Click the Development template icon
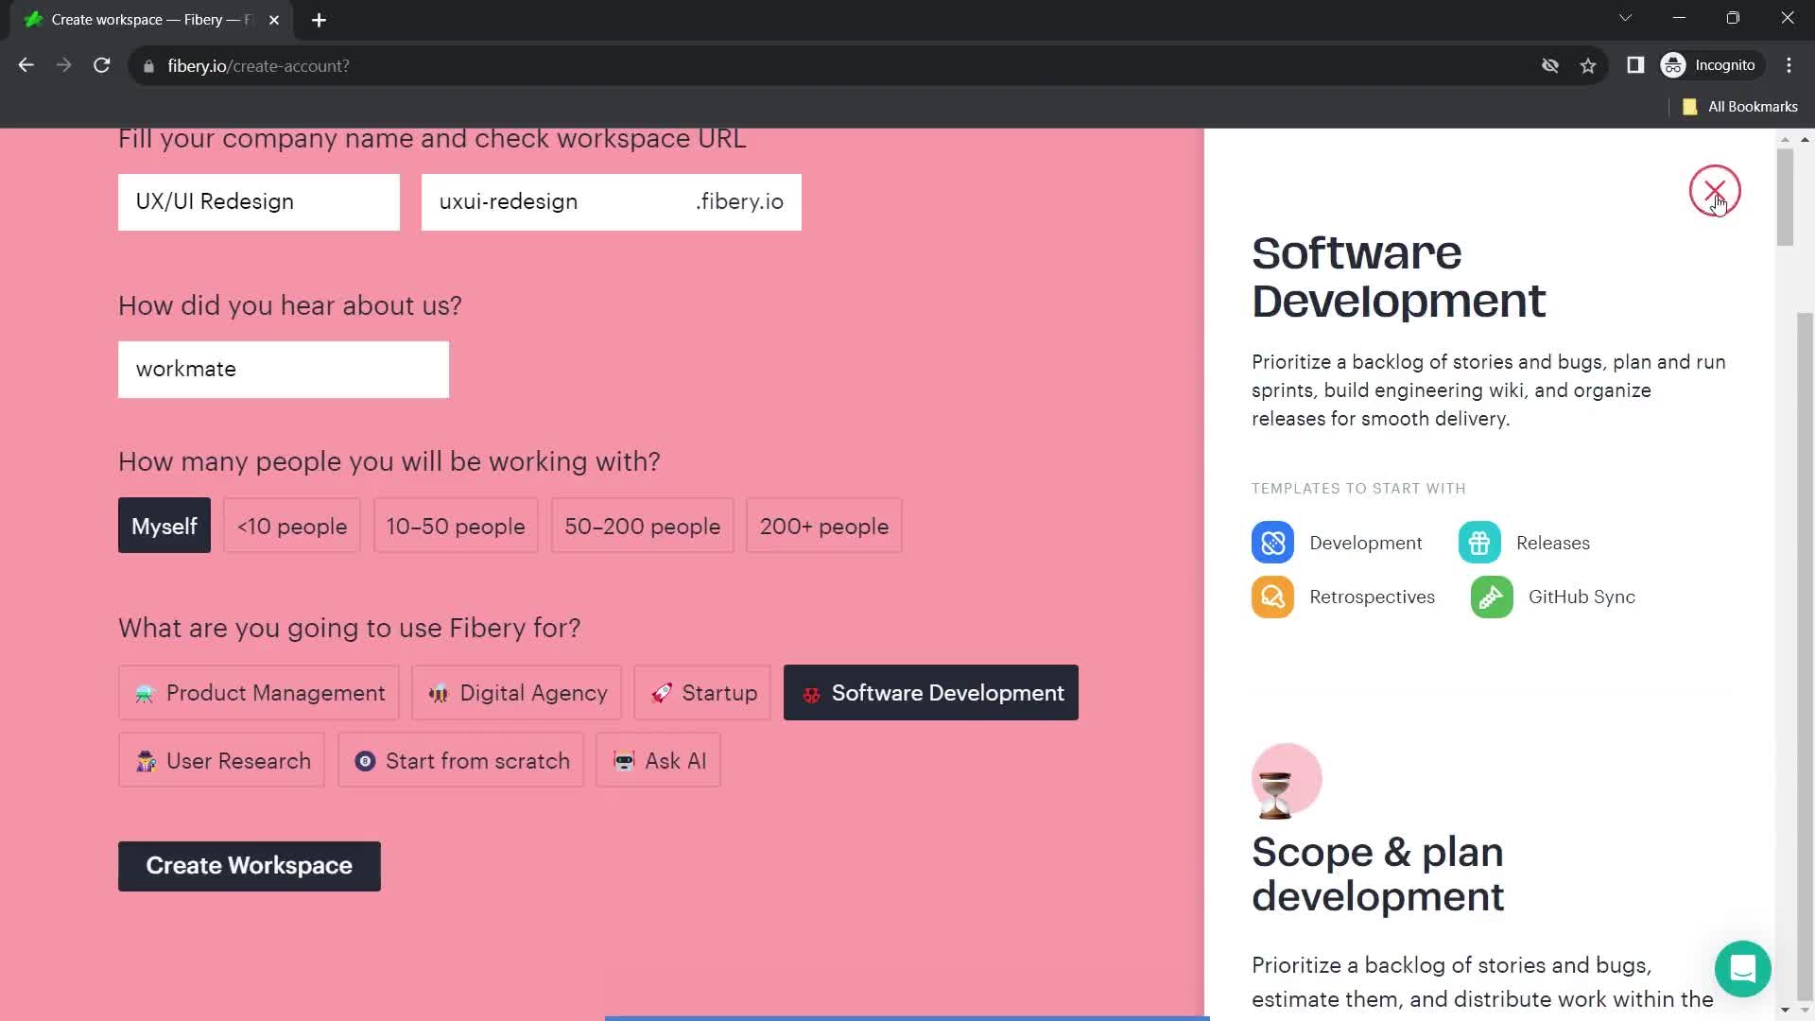The width and height of the screenshot is (1815, 1021). tap(1272, 543)
